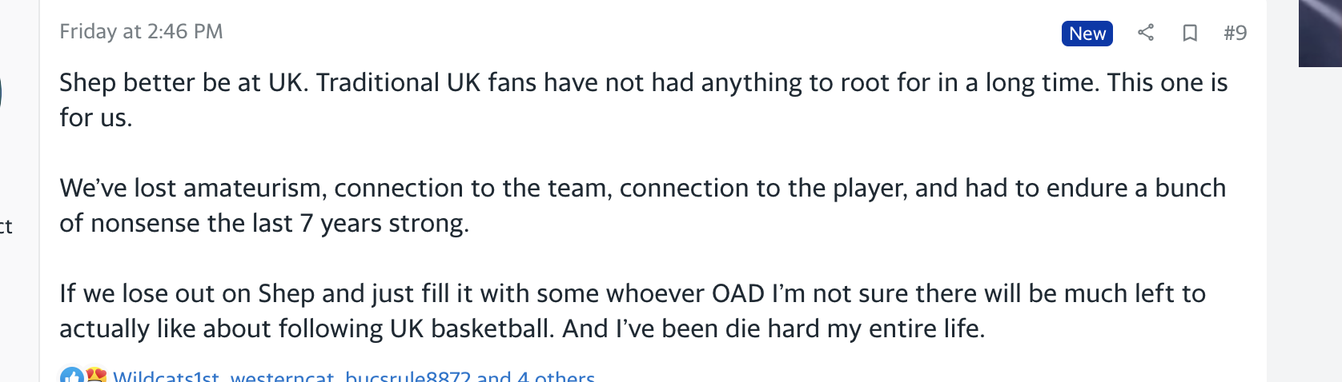This screenshot has width=1342, height=382.
Task: Click the thumbs-up reaction icon
Action: pyautogui.click(x=71, y=376)
